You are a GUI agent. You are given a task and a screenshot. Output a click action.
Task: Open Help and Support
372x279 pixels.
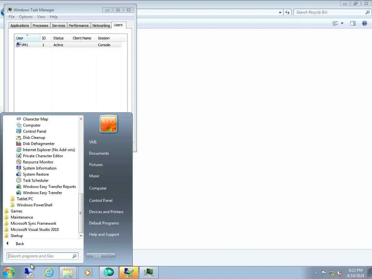(104, 234)
